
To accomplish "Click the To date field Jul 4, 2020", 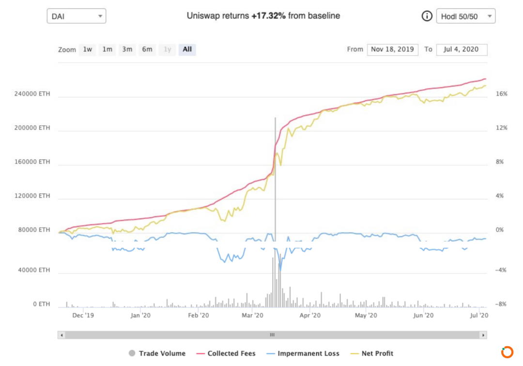I will [x=461, y=49].
